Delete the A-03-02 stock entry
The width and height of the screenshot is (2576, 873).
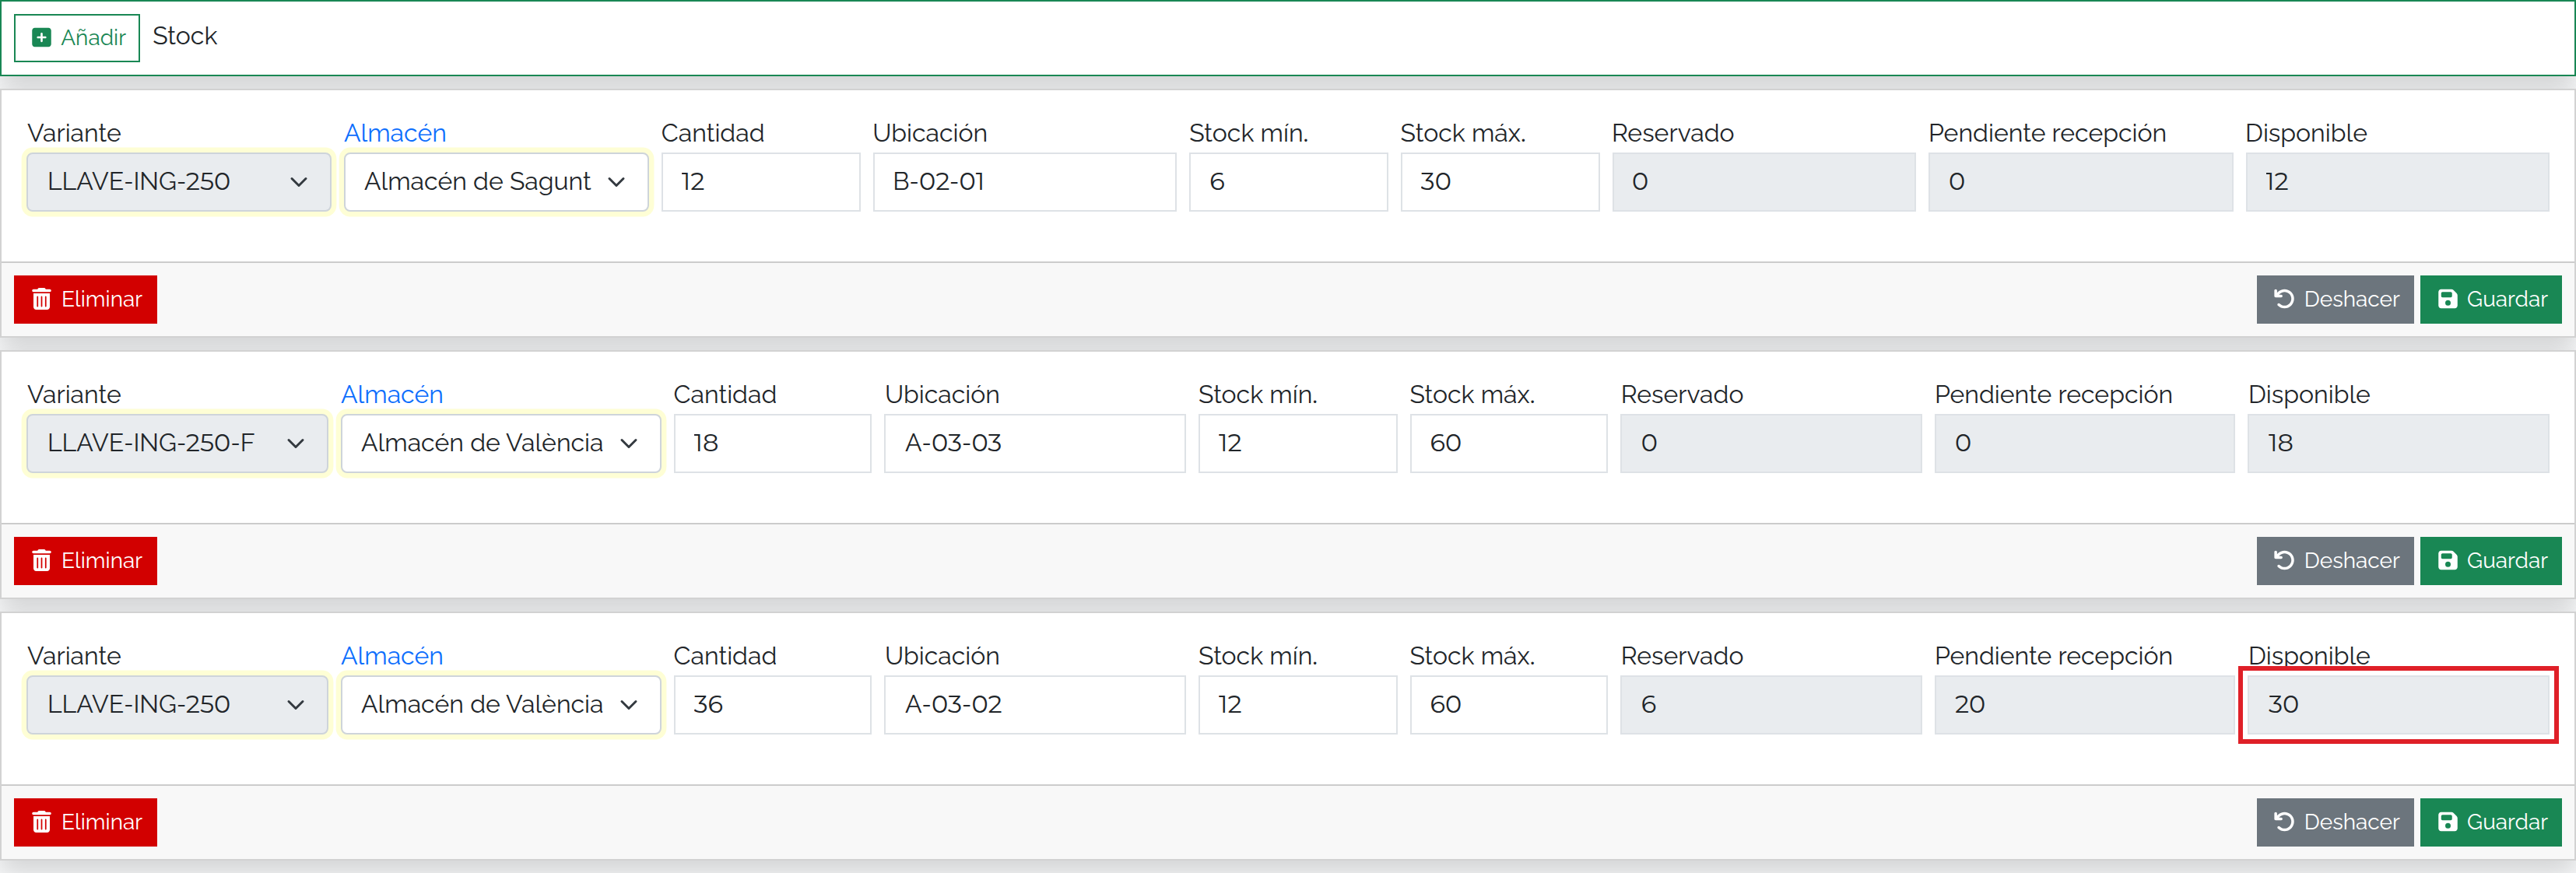86,822
